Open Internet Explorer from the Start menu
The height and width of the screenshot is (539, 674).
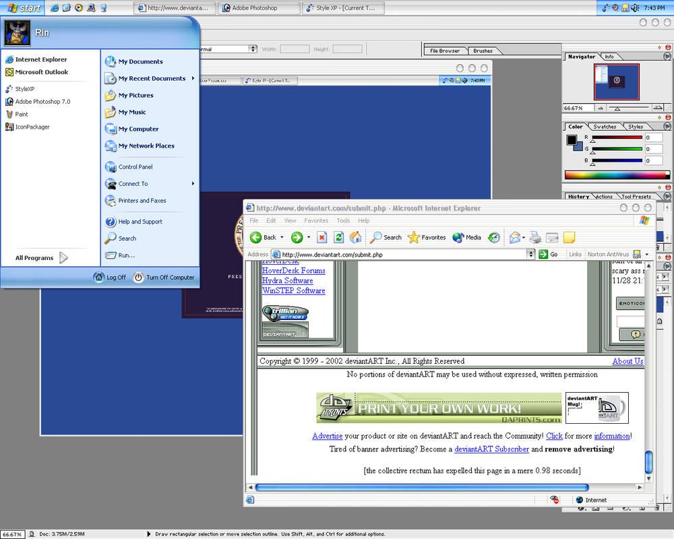pyautogui.click(x=36, y=59)
